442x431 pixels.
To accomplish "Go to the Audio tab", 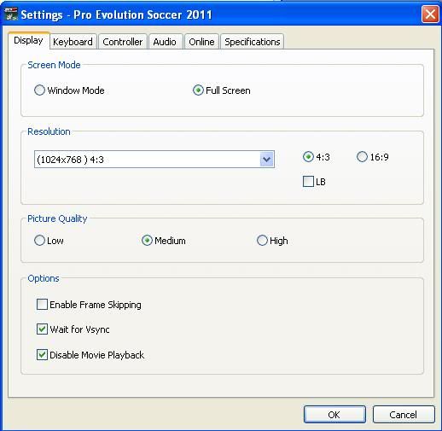I will pyautogui.click(x=165, y=42).
